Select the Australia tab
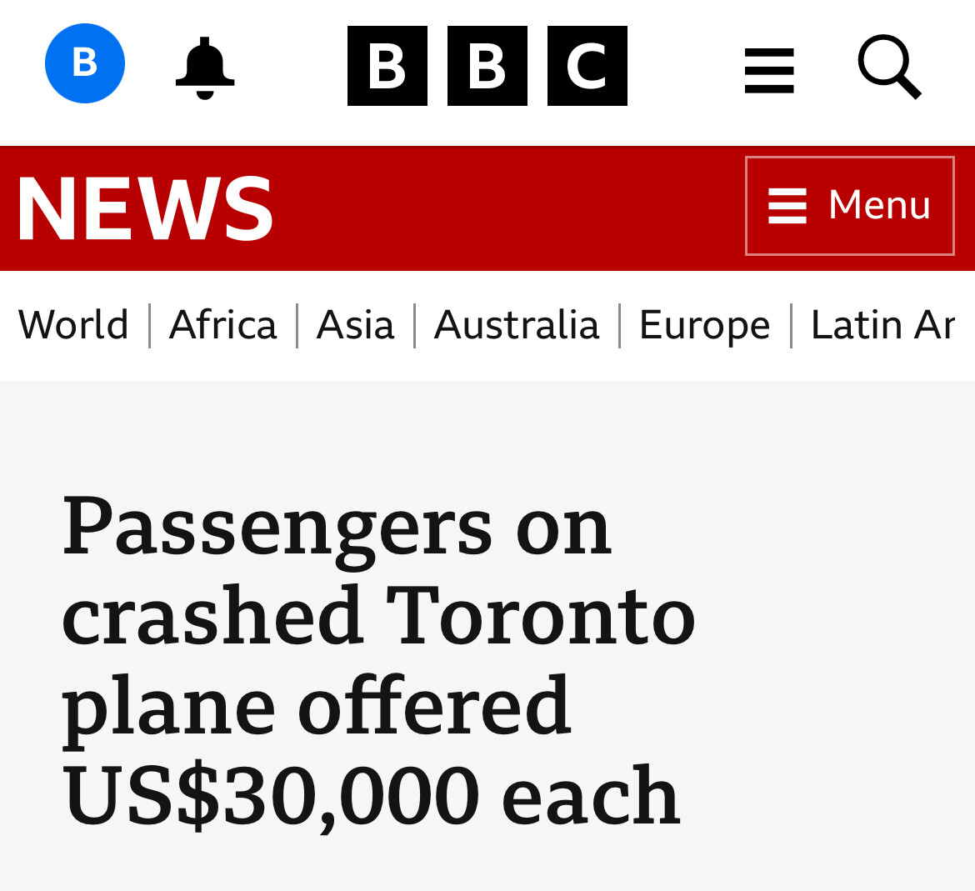975x891 pixels. tap(516, 325)
